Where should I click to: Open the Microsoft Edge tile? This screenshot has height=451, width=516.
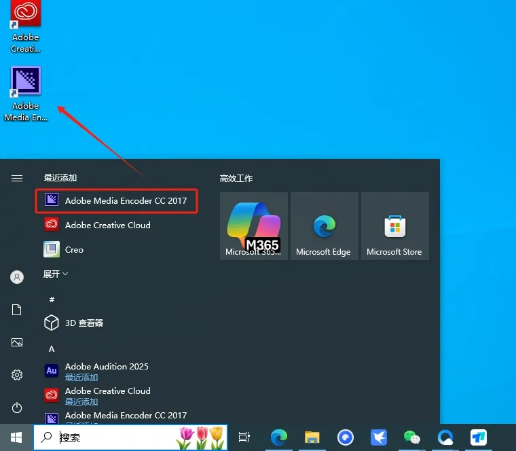324,226
